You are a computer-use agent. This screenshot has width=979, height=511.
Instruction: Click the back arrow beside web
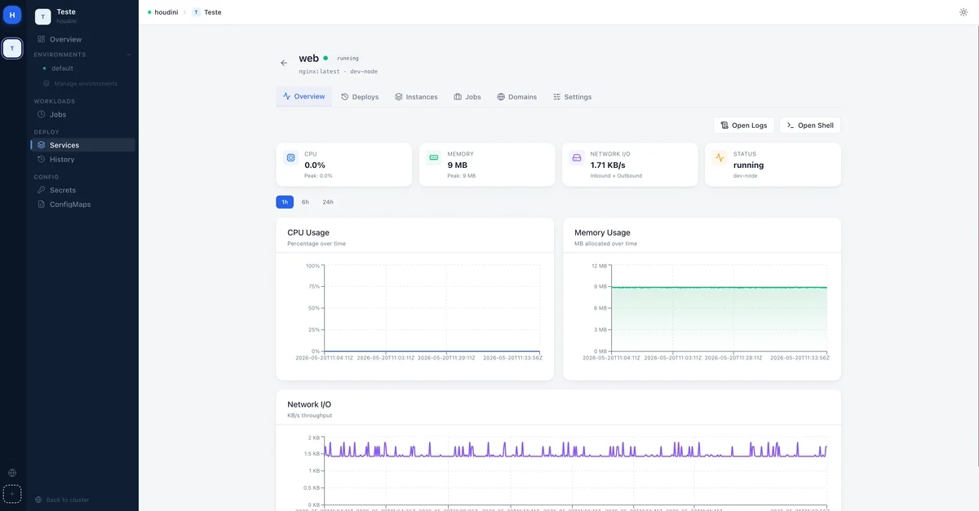coord(284,63)
